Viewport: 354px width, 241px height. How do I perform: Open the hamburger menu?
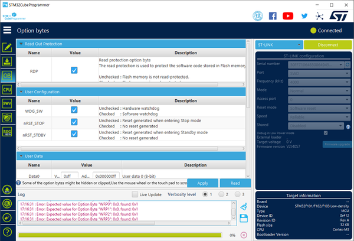pos(7,30)
